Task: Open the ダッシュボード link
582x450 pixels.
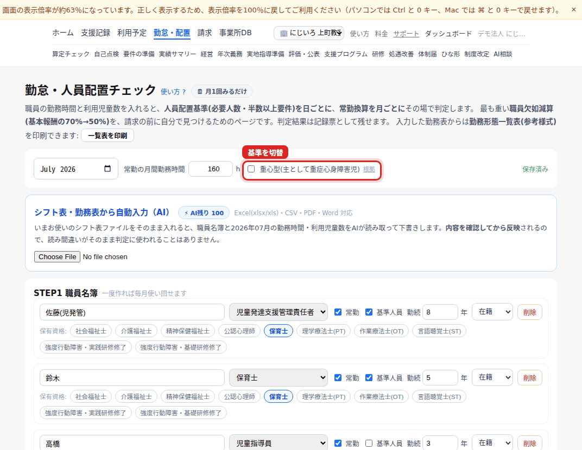Action: coord(448,34)
